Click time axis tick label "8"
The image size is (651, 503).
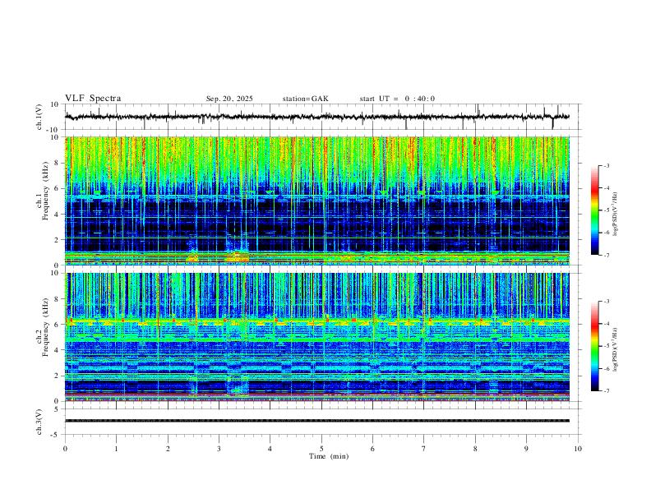[475, 449]
